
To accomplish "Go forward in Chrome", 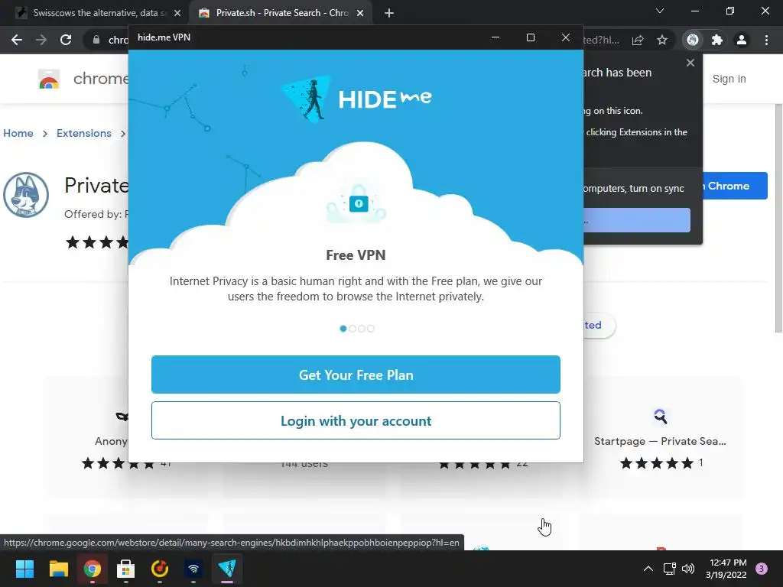I will pyautogui.click(x=41, y=40).
